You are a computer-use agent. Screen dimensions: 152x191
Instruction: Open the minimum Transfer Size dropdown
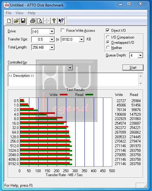pyautogui.click(x=52, y=39)
